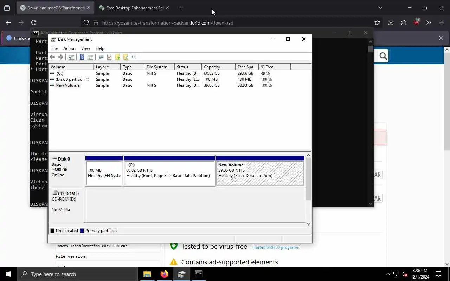Click the Forward arrow in Disk Management toolbar
The image size is (450, 281).
(x=60, y=57)
